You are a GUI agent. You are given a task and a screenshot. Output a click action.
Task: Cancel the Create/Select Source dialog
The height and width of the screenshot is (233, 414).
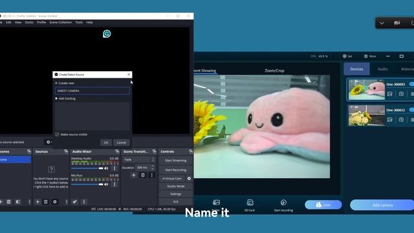click(x=122, y=142)
